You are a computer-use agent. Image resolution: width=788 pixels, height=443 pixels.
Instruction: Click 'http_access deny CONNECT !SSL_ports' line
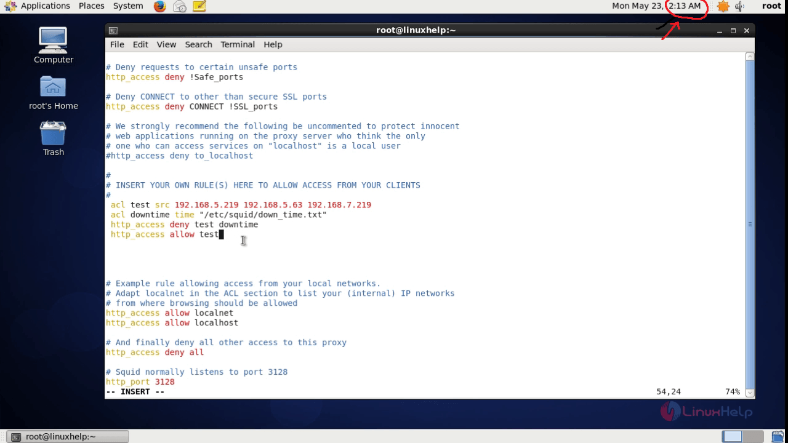click(191, 106)
